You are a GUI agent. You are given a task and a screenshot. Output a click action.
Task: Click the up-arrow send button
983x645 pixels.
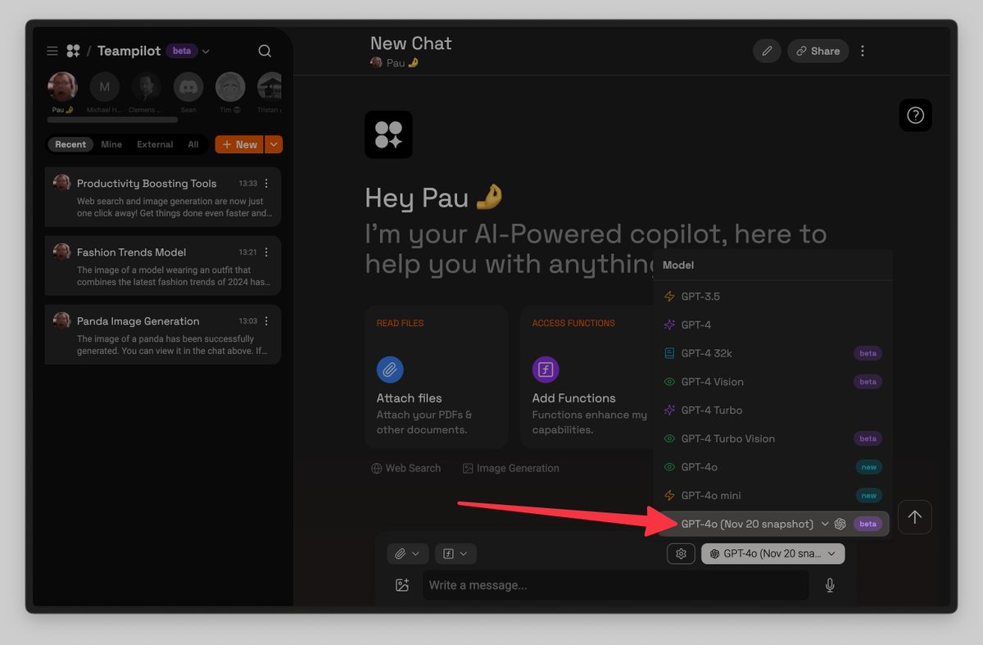(x=915, y=517)
